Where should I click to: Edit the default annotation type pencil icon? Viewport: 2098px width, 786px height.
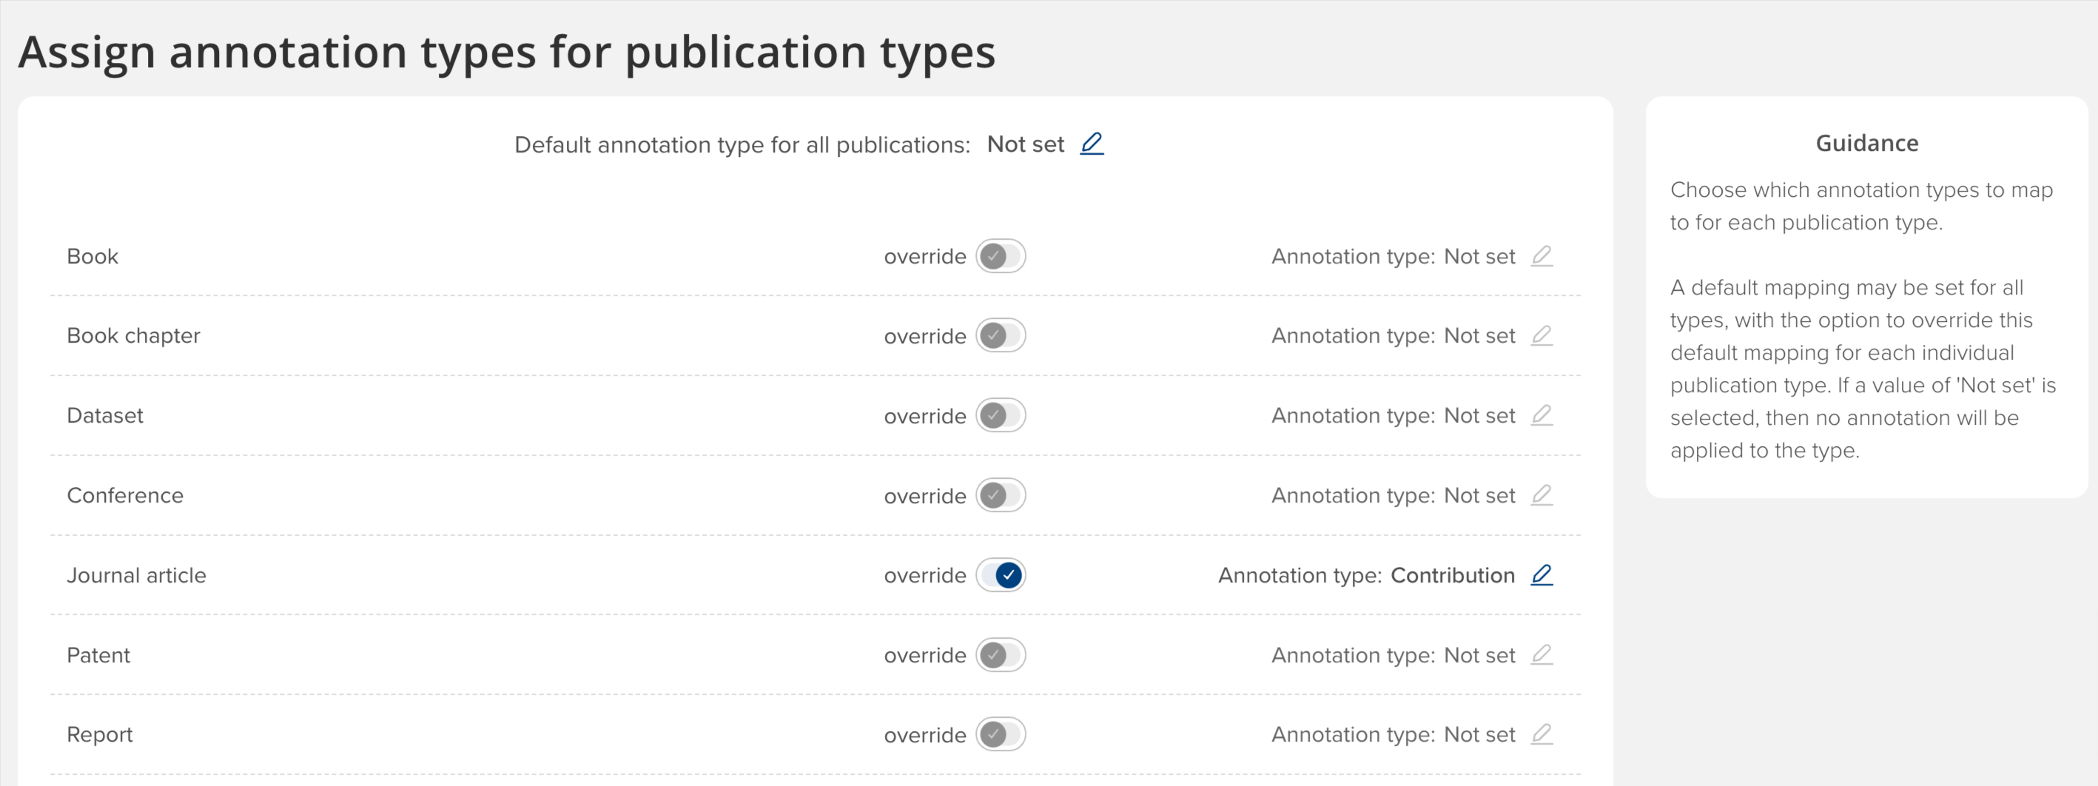[1092, 144]
